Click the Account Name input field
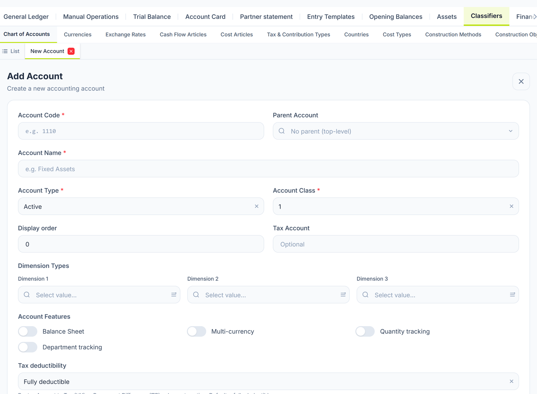 268,169
